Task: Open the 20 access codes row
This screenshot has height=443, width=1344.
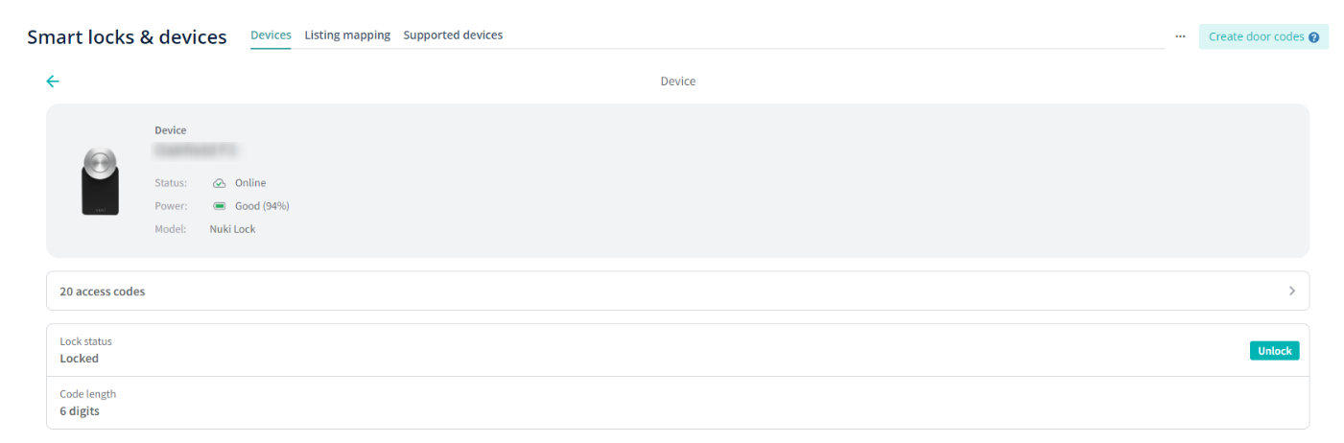Action: pos(102,291)
